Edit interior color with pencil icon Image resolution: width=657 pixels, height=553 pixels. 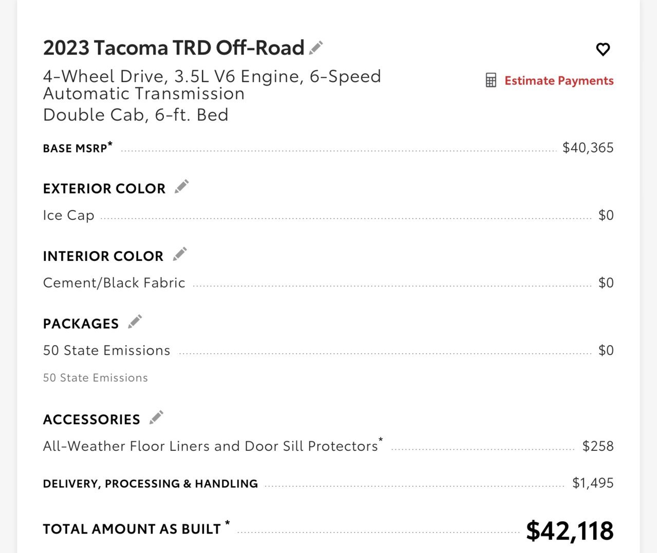179,254
